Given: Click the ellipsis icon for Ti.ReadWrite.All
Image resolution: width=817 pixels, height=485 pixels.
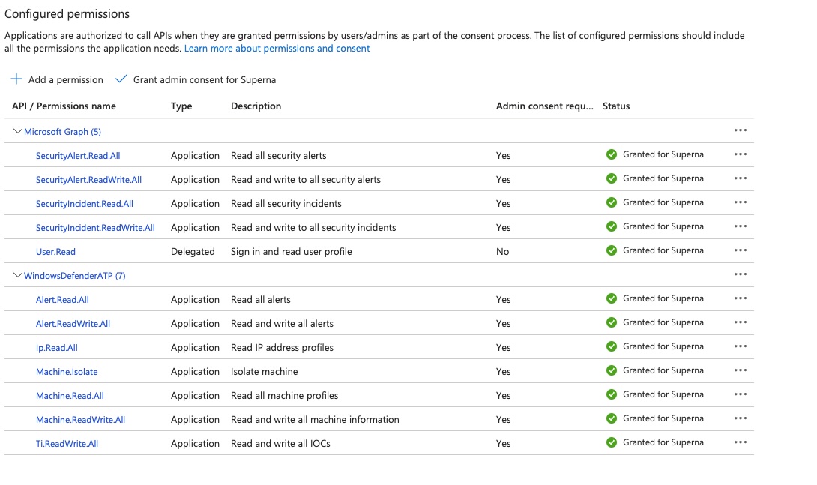Looking at the screenshot, I should (x=741, y=442).
